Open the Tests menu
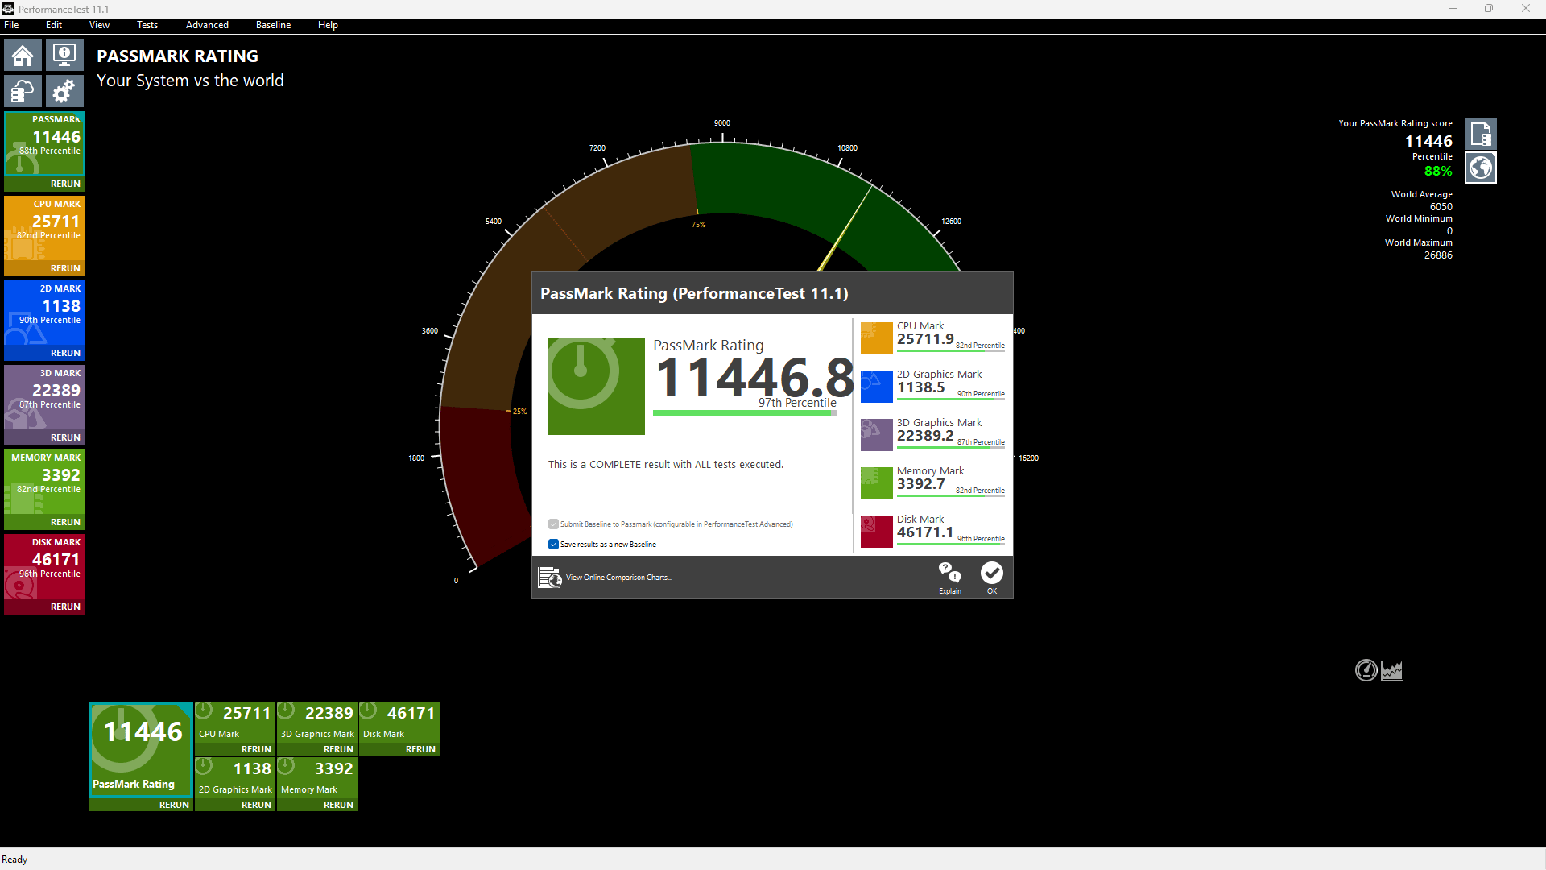This screenshot has width=1546, height=870. click(147, 25)
